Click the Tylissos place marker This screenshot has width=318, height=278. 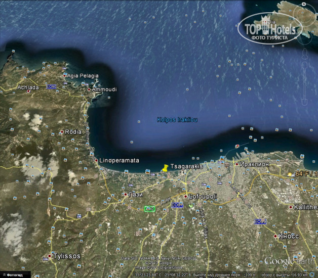[x=50, y=256]
